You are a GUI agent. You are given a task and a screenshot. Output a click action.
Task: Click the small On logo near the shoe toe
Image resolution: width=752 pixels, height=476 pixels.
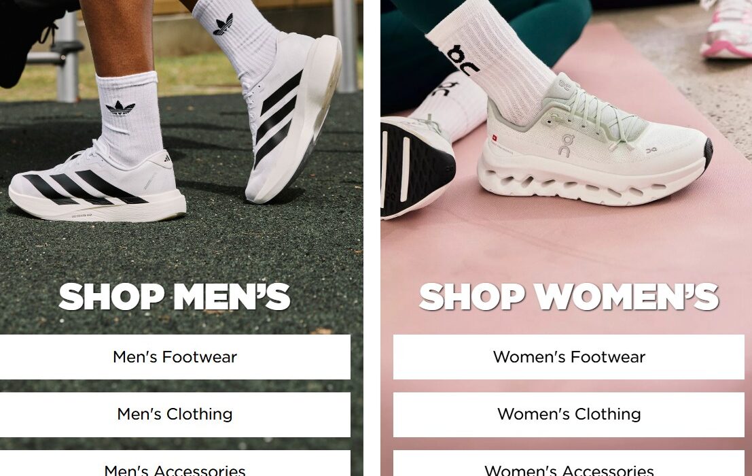(651, 150)
